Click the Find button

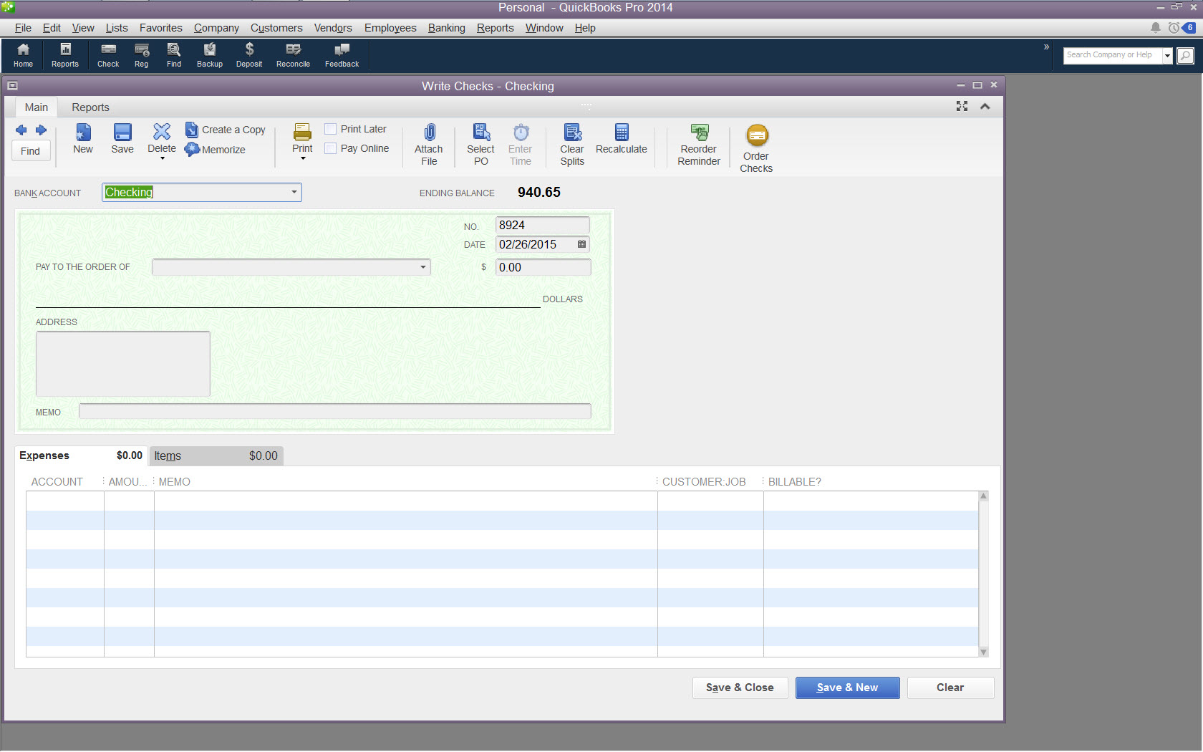point(31,151)
